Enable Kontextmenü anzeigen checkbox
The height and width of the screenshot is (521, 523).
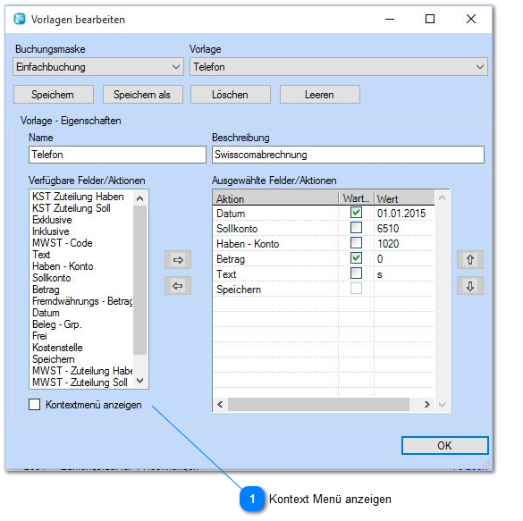click(x=34, y=404)
